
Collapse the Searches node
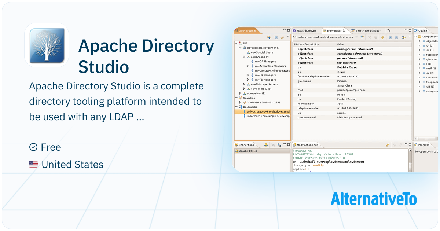click(236, 98)
